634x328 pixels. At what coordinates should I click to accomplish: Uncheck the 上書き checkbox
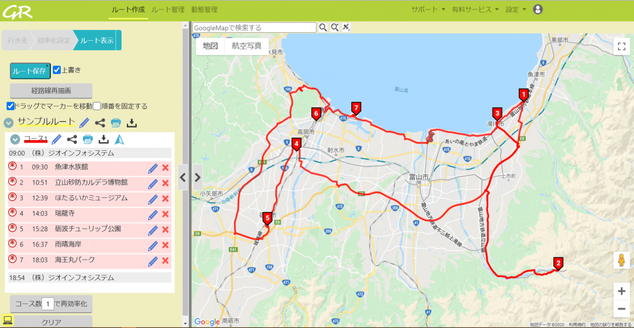pyautogui.click(x=57, y=70)
